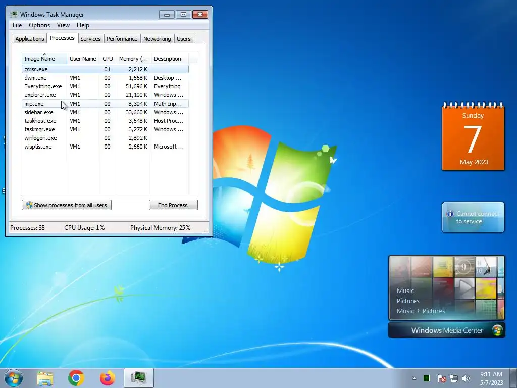The image size is (517, 388).
Task: Maximize the Task Manager window
Action: (x=183, y=15)
